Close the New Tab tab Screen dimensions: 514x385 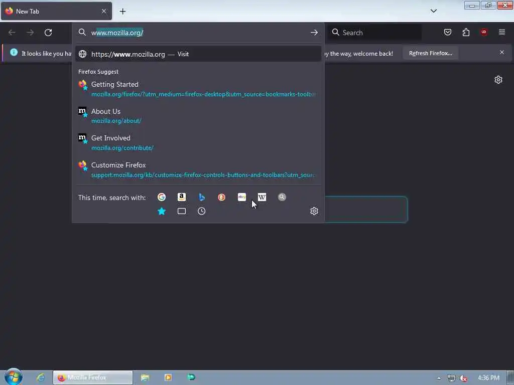tap(104, 11)
